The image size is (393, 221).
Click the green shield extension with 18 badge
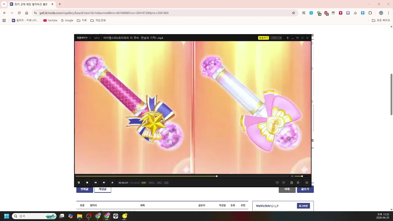(x=319, y=13)
